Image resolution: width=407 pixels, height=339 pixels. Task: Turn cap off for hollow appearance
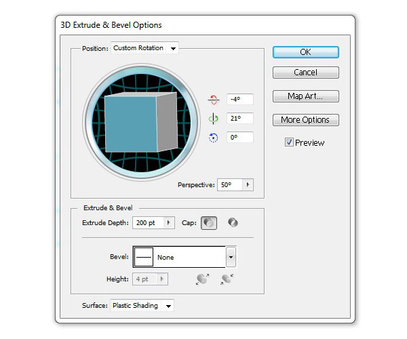point(233,222)
